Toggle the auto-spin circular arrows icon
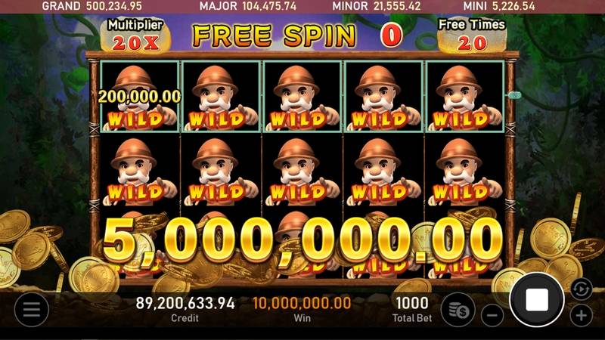The height and width of the screenshot is (340, 605). (x=581, y=289)
